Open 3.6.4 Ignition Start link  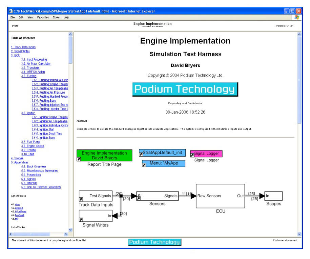[x=43, y=129]
